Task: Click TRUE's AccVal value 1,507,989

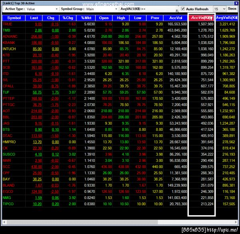Action: (x=206, y=24)
